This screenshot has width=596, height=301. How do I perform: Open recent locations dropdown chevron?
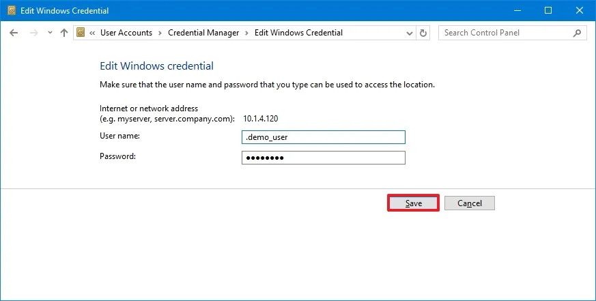tap(50, 33)
